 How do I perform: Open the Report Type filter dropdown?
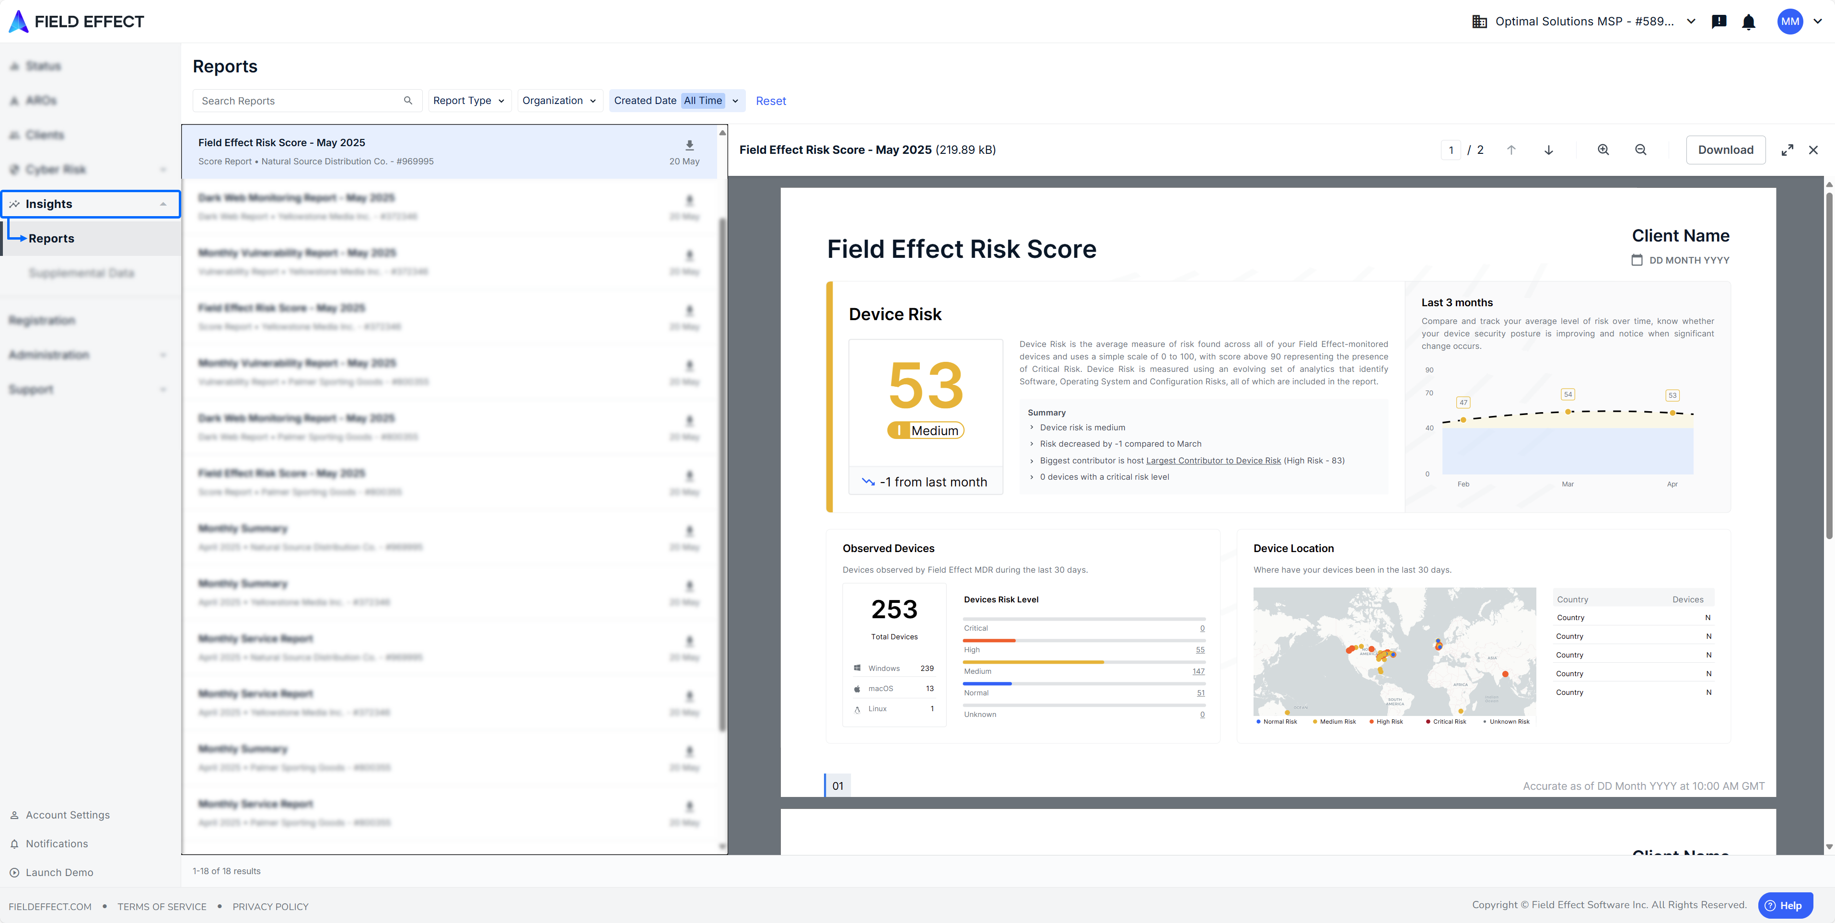[469, 101]
